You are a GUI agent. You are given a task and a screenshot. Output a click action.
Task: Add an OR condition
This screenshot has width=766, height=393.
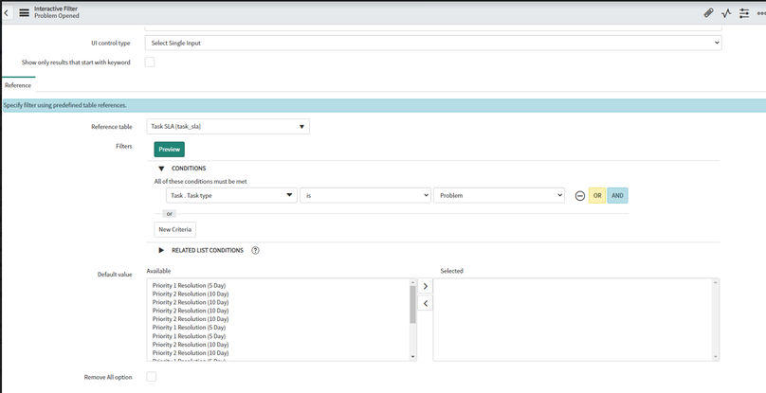[597, 196]
